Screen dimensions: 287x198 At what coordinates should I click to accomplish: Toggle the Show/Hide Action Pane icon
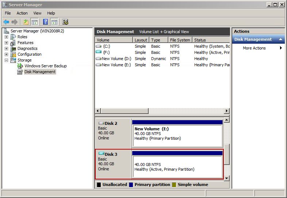pyautogui.click(x=54, y=22)
